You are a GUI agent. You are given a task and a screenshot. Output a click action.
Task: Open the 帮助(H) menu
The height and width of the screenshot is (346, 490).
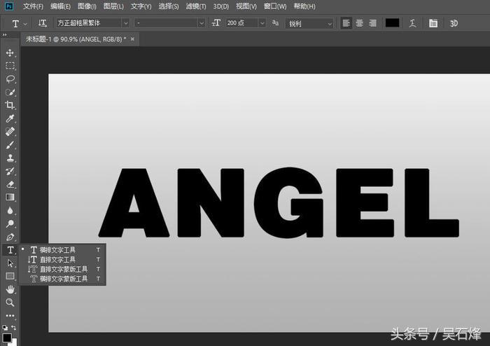pyautogui.click(x=304, y=6)
